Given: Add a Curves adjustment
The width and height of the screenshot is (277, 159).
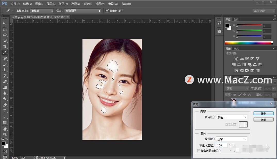Looking at the screenshot, I should (x=247, y=59).
